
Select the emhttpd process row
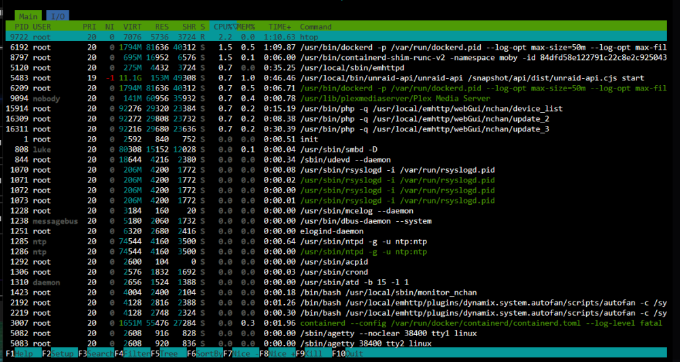[x=336, y=68]
